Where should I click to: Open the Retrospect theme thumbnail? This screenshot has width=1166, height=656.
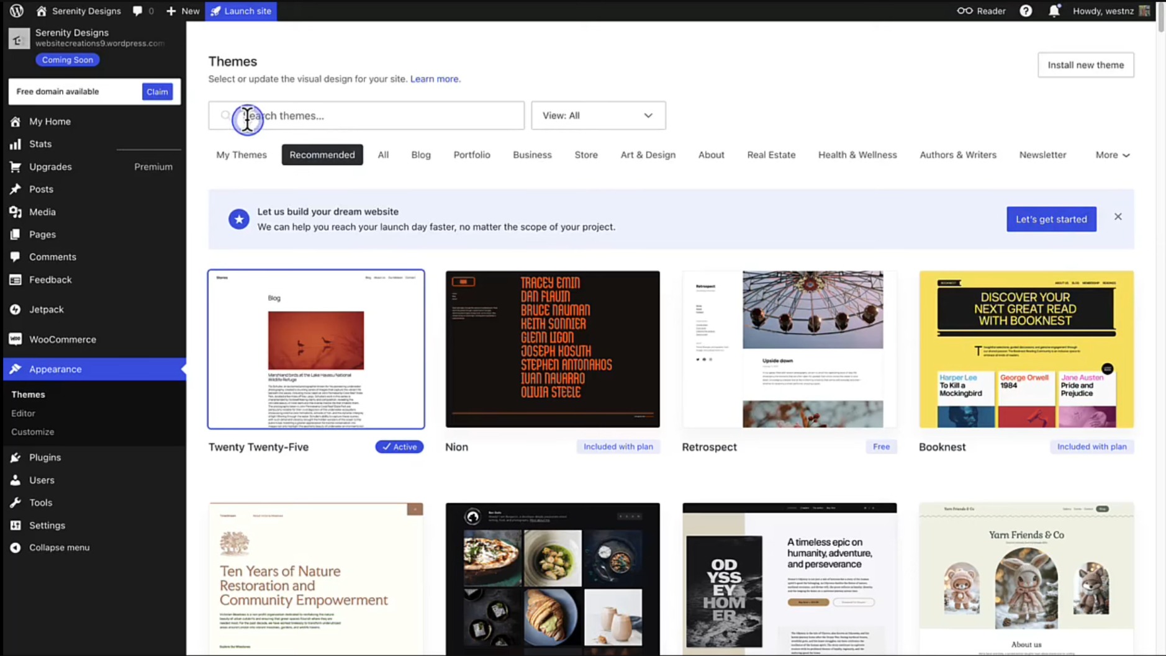789,349
